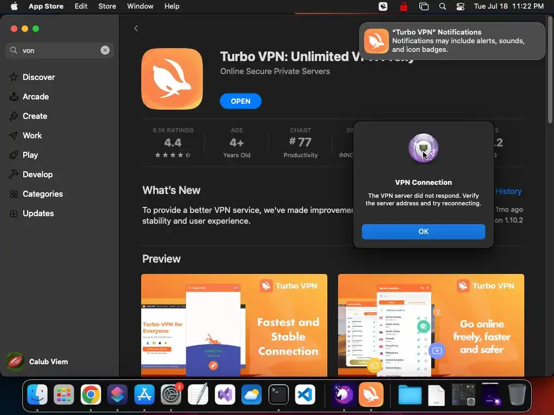Click the Develop hammer icon
Screen dimensions: 554x415
14,175
